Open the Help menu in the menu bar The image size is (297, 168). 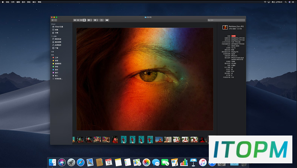(39, 2)
